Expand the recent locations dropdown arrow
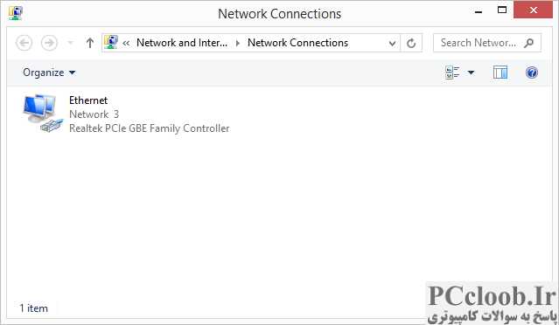559x325 pixels. (70, 43)
